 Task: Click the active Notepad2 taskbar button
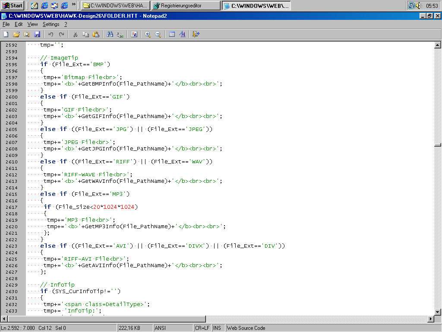pos(256,5)
